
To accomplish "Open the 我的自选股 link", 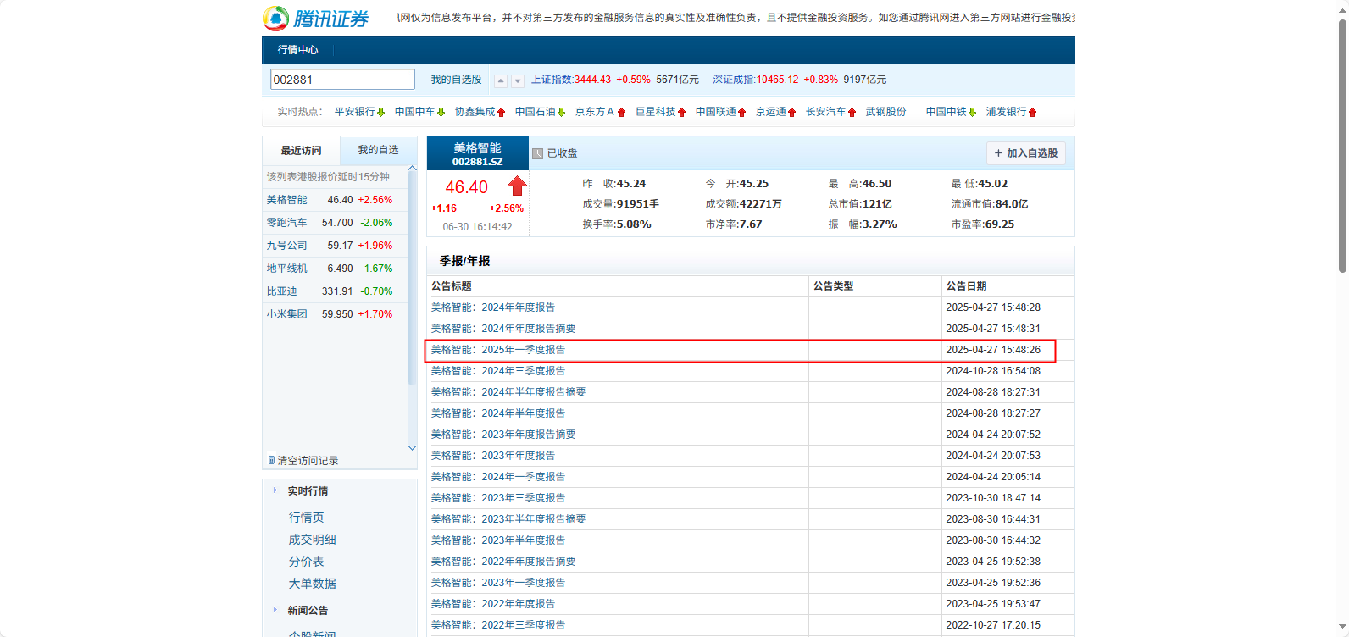I will [456, 80].
